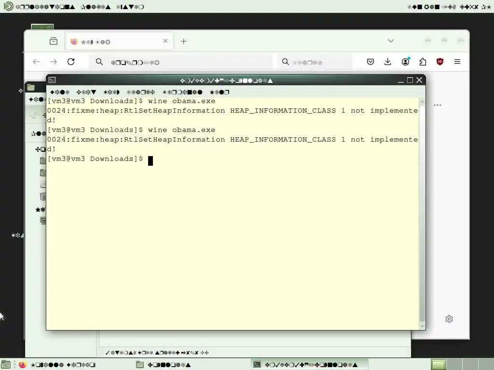Viewport: 494px width, 370px height.
Task: Open the terminal Terminal menu
Action: coord(182,92)
